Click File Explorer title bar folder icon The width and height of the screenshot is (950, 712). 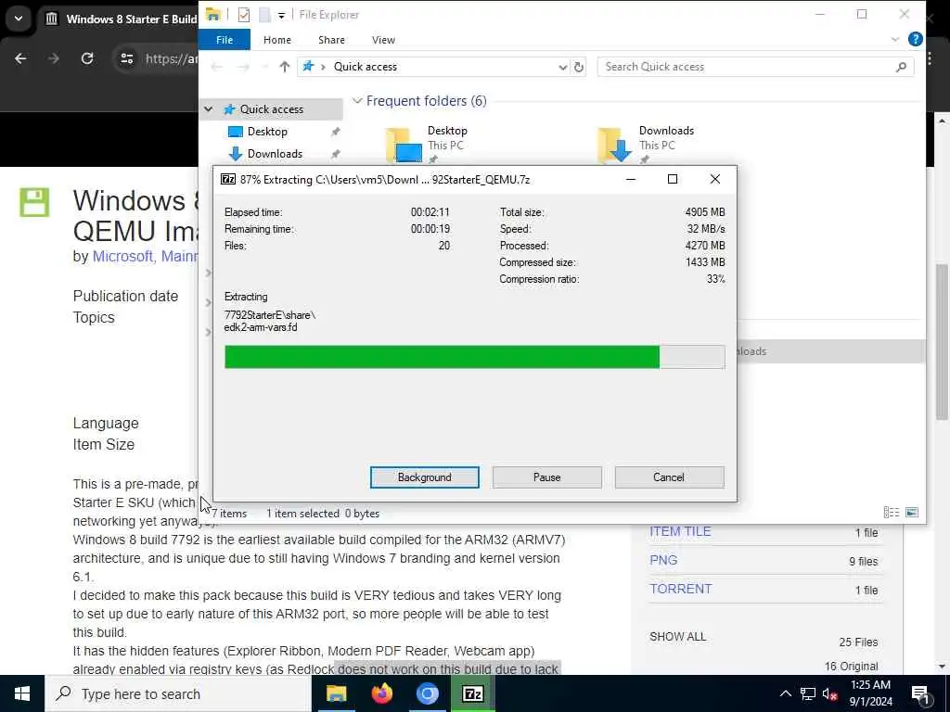(x=212, y=14)
